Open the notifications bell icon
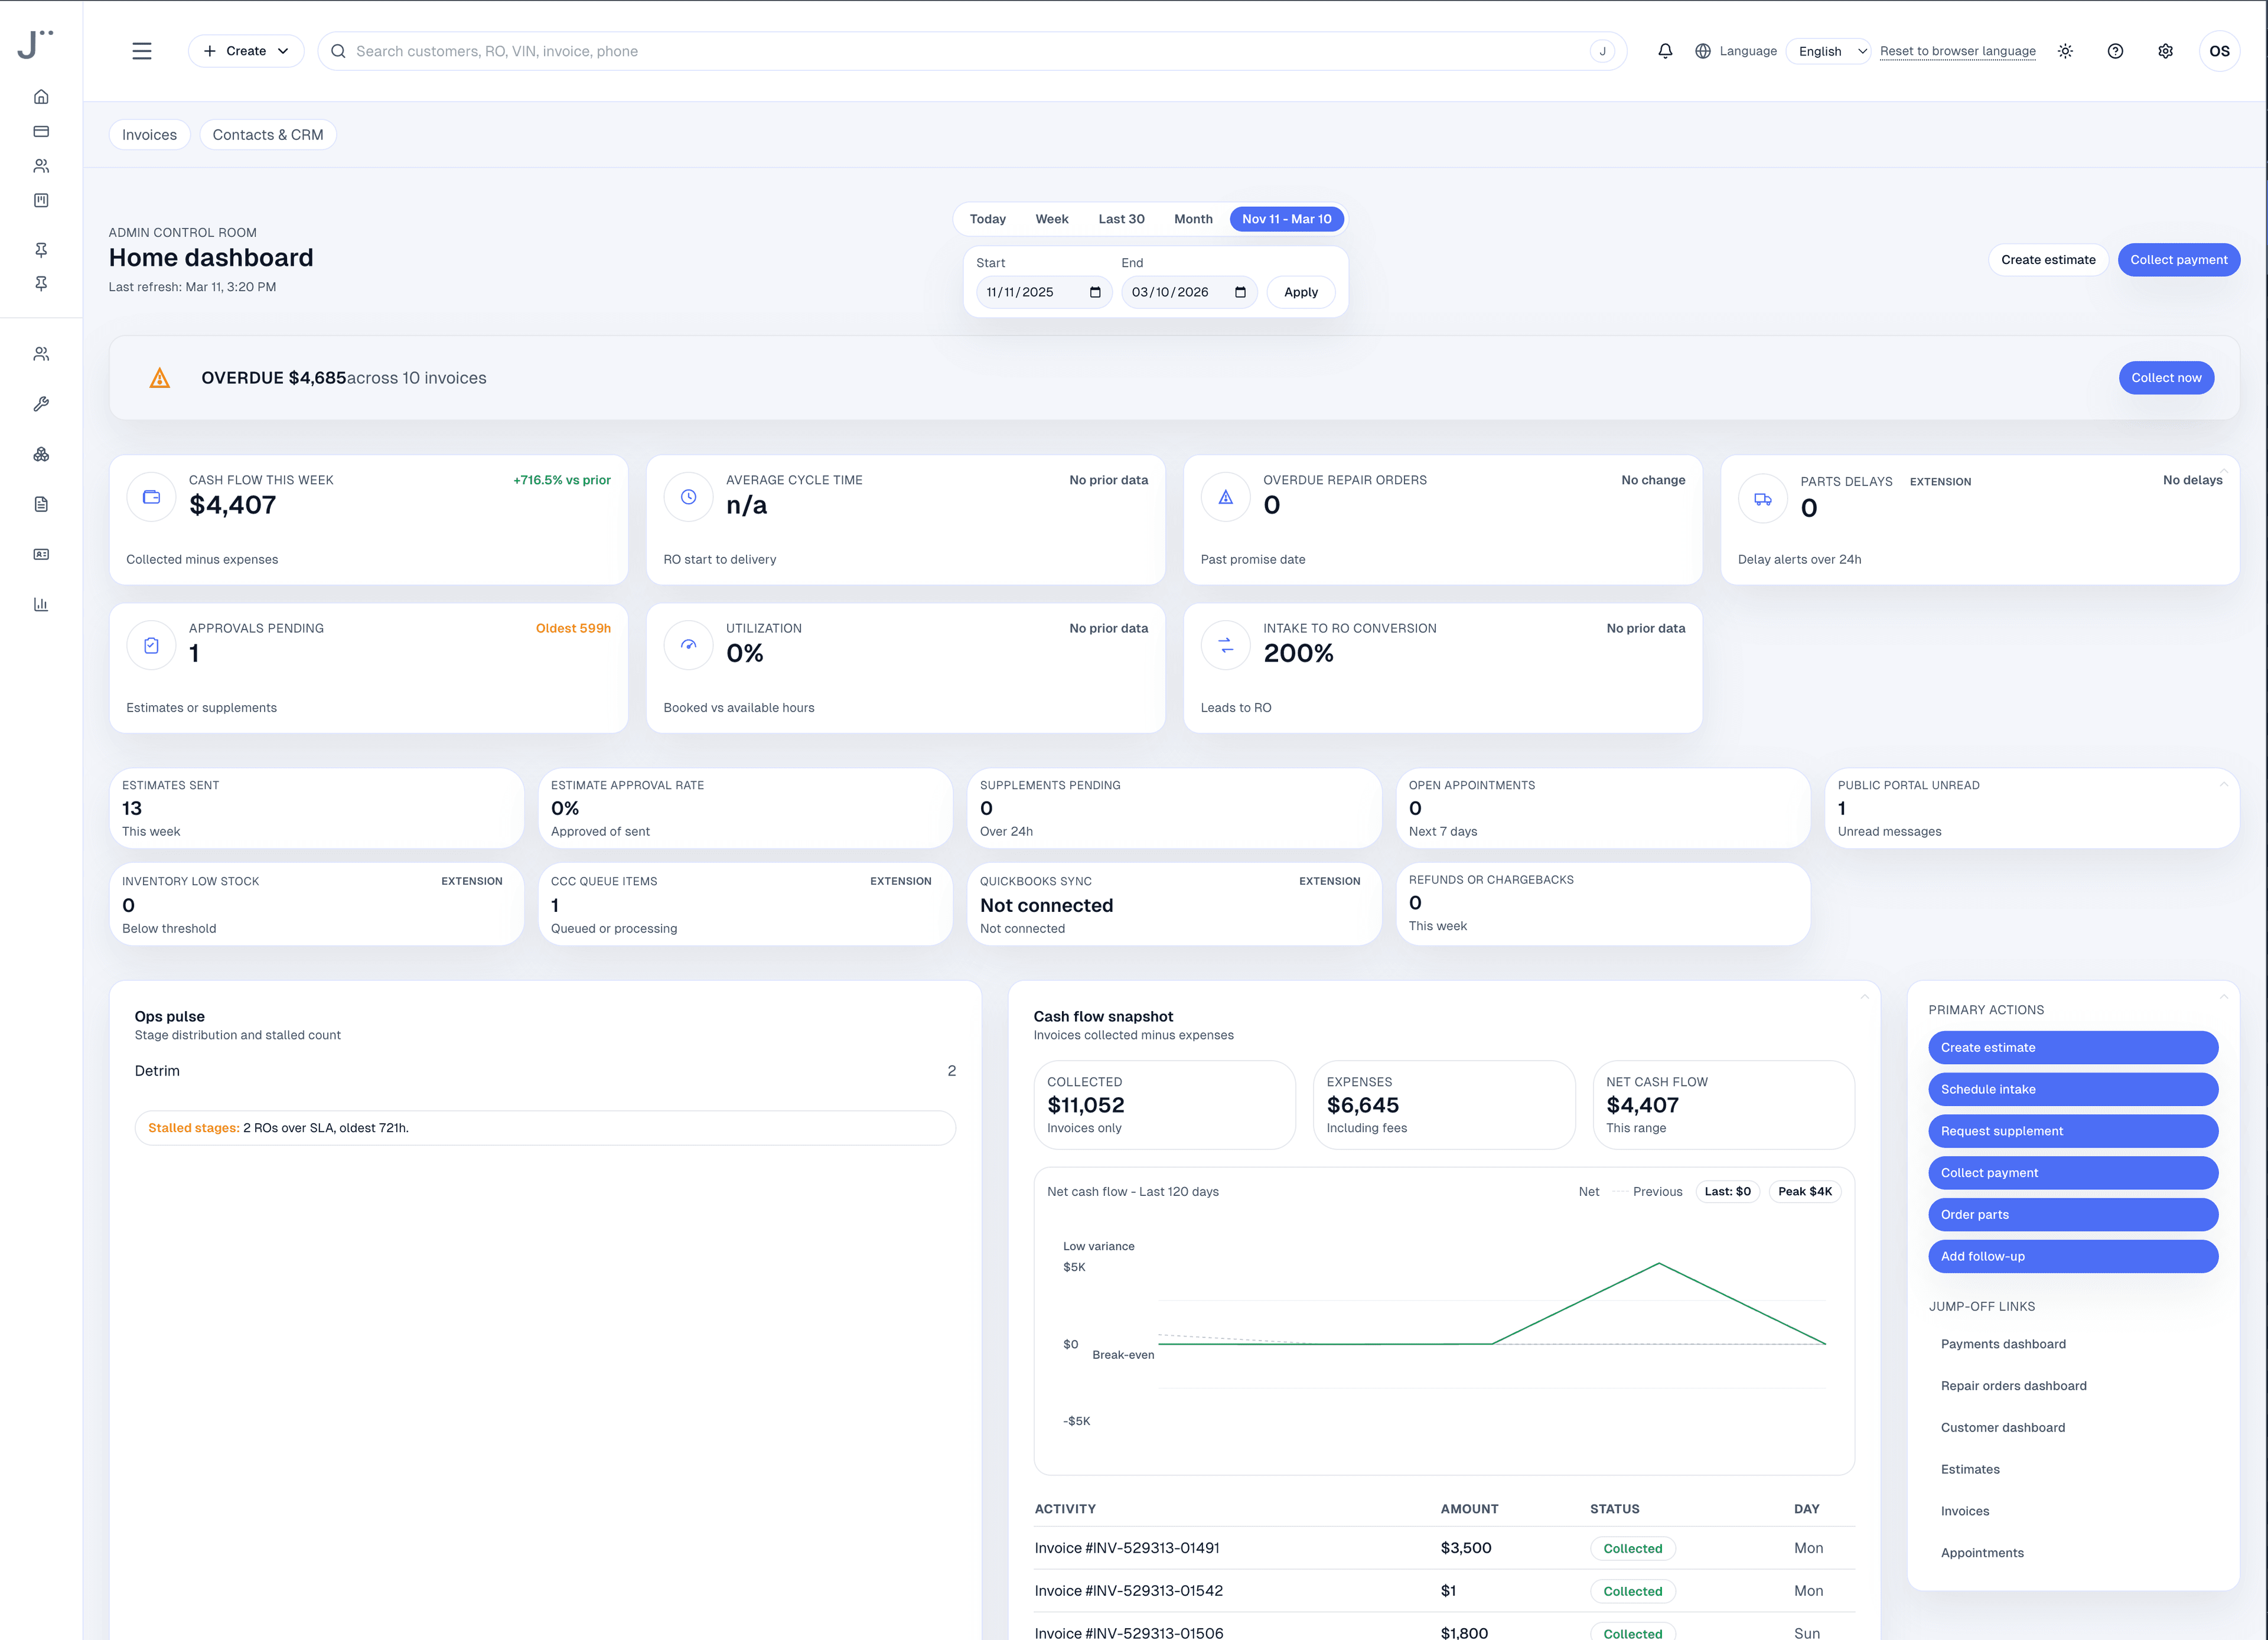 (x=1665, y=50)
